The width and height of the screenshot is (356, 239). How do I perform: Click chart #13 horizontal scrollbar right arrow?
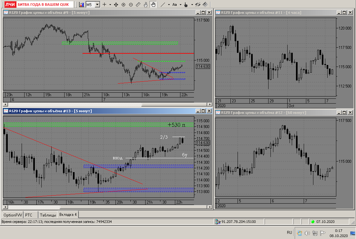pos(210,207)
